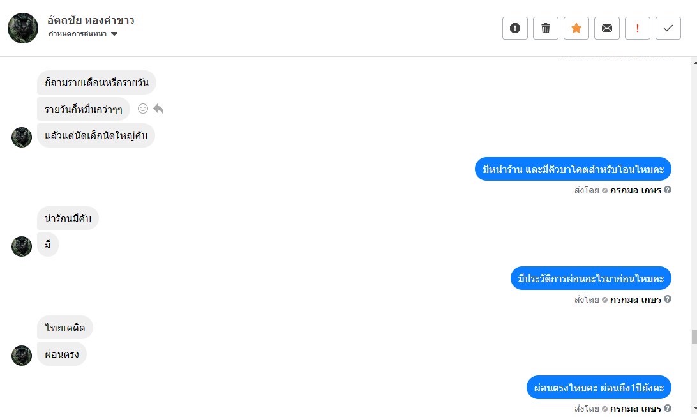Click the help icon beside the หน้าร้าน message sender
This screenshot has width=697, height=417.
click(668, 190)
